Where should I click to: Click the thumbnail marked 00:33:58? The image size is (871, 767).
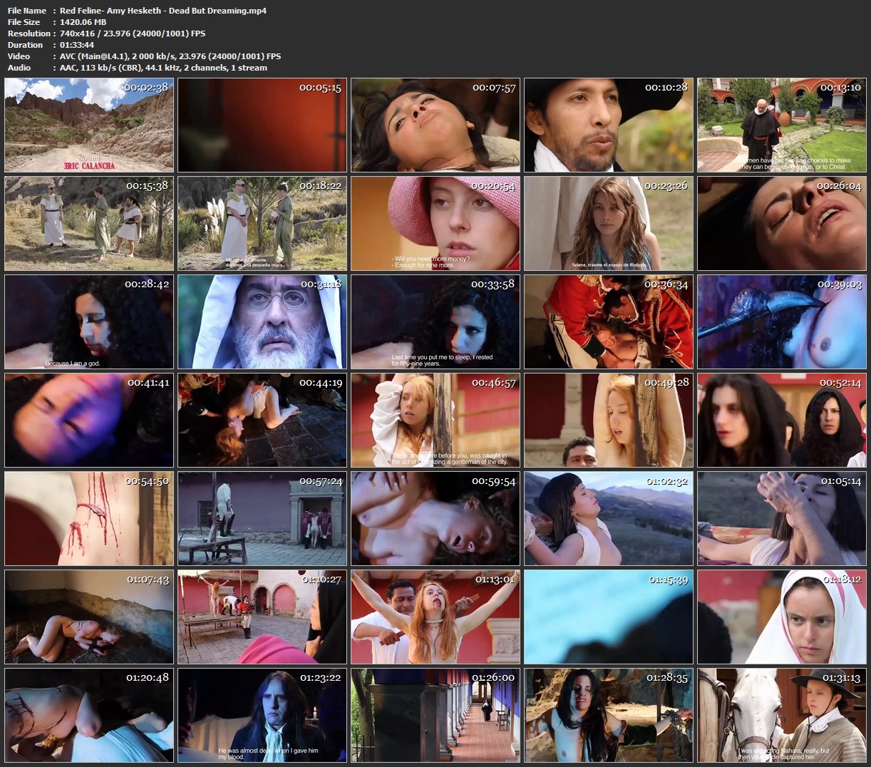[x=435, y=322]
